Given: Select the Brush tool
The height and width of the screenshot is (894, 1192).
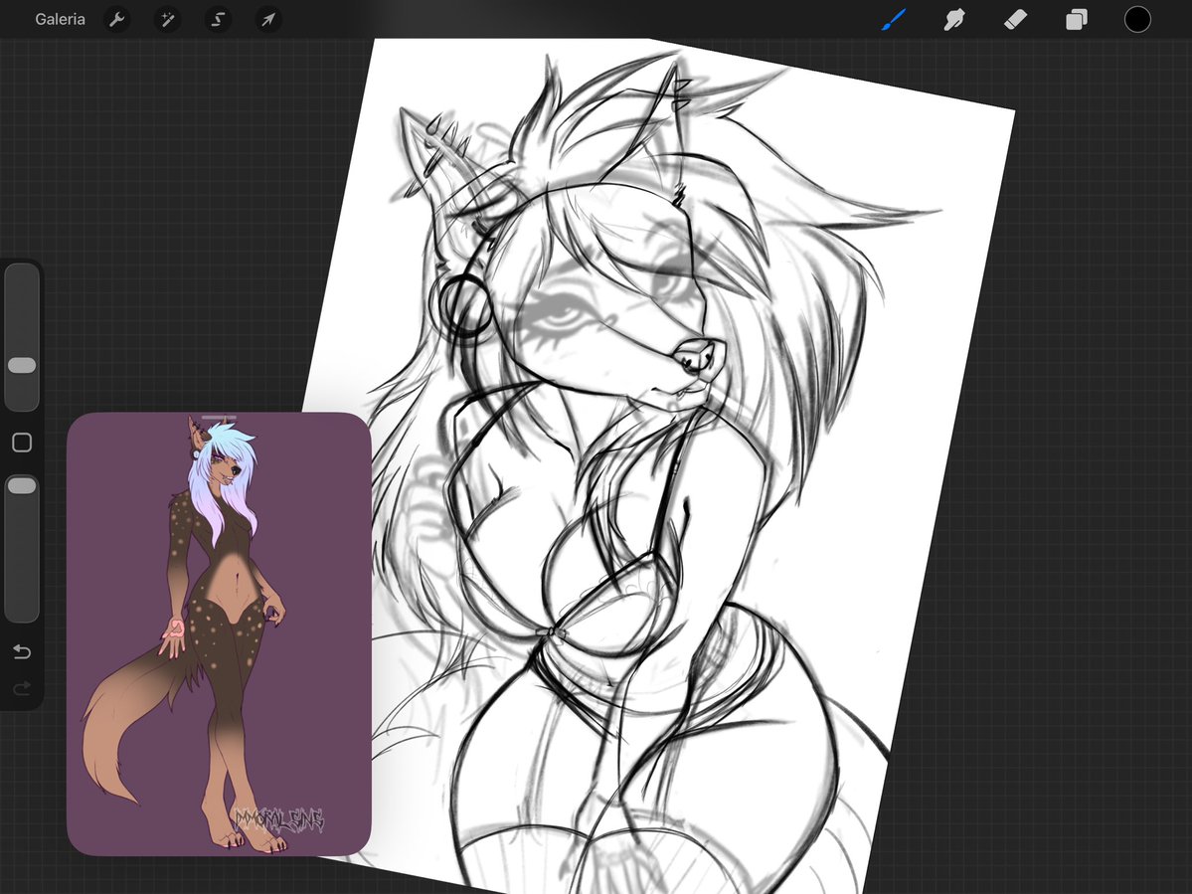Looking at the screenshot, I should [894, 19].
